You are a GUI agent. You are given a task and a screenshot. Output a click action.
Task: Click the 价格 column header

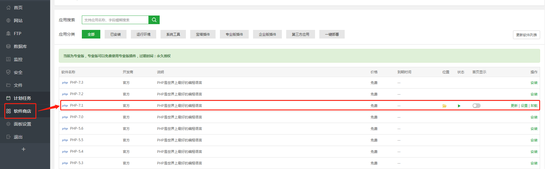click(374, 72)
